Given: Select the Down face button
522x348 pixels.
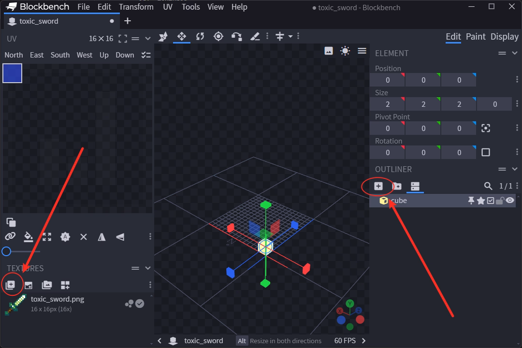Looking at the screenshot, I should [x=125, y=55].
